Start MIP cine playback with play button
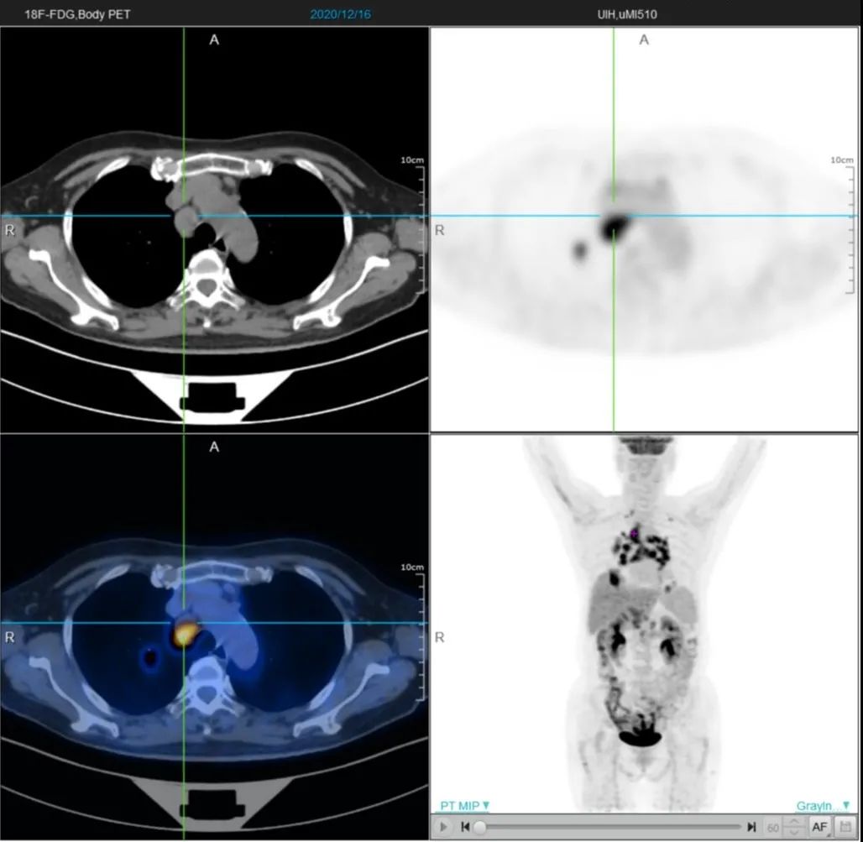 tap(443, 827)
